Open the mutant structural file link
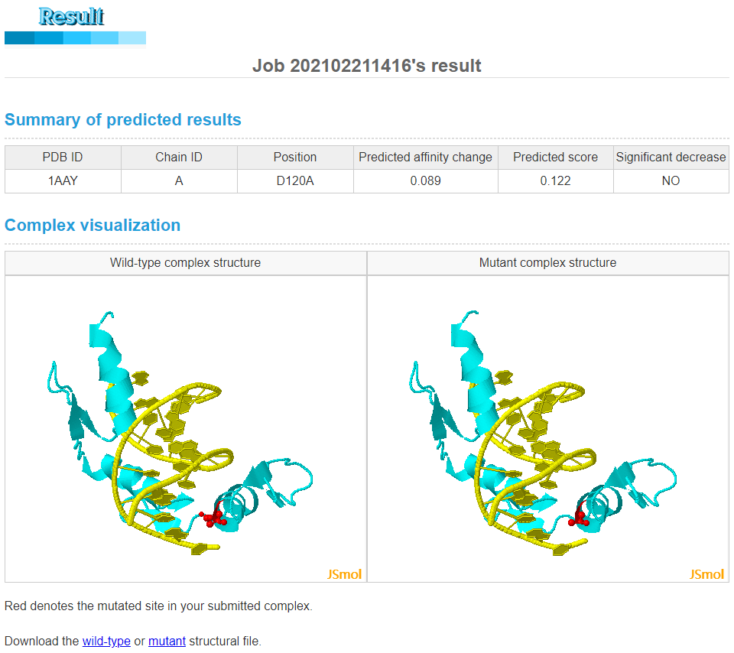 [x=167, y=641]
